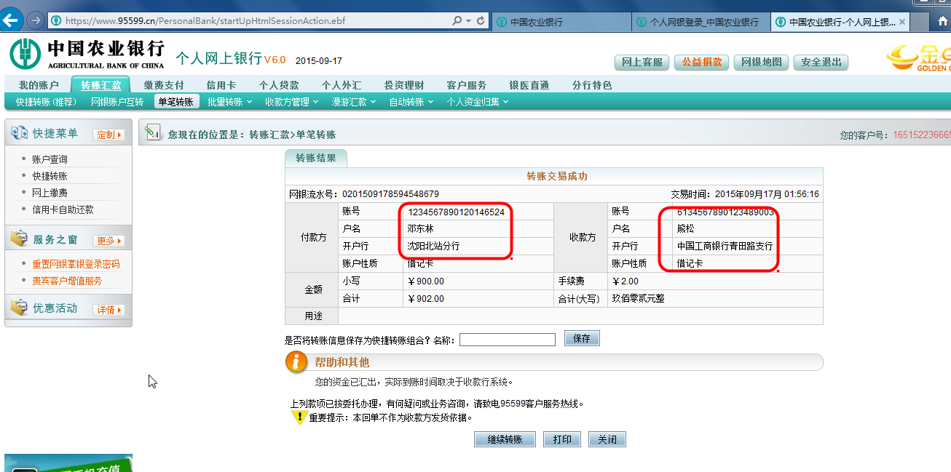Open the browser home icon
This screenshot has height=472, width=951.
click(943, 22)
